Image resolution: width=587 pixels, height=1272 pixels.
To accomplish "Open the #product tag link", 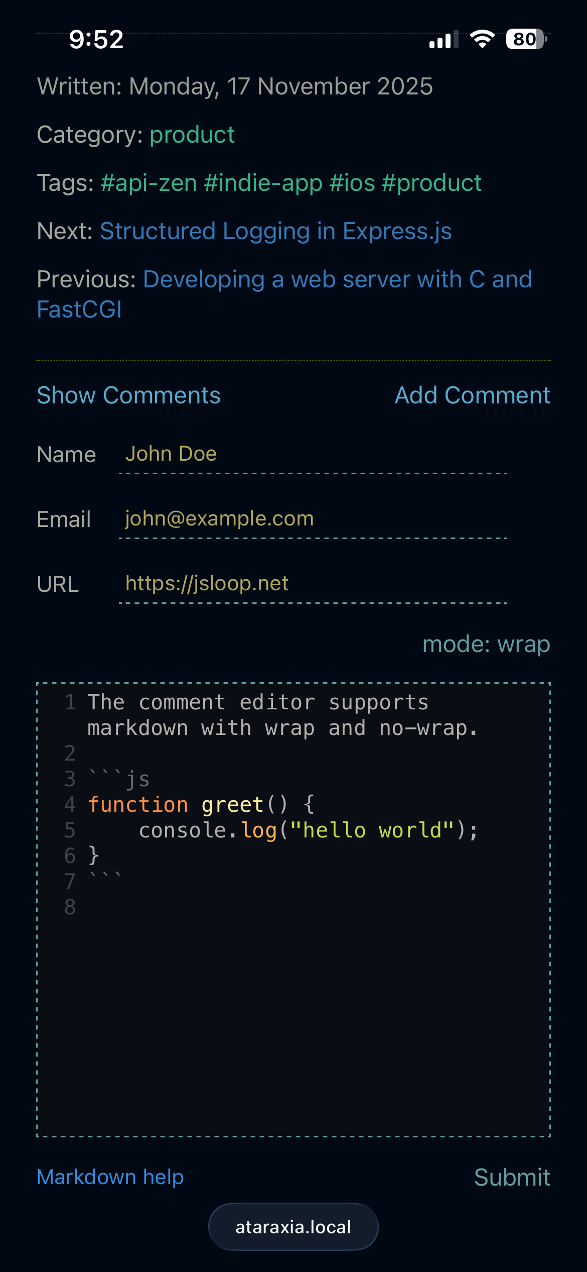I will [x=431, y=183].
